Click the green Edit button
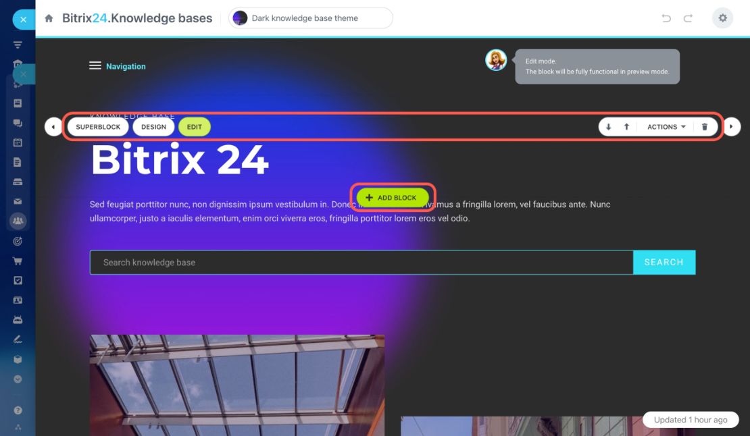Viewport: 750px width, 436px height. 194,127
